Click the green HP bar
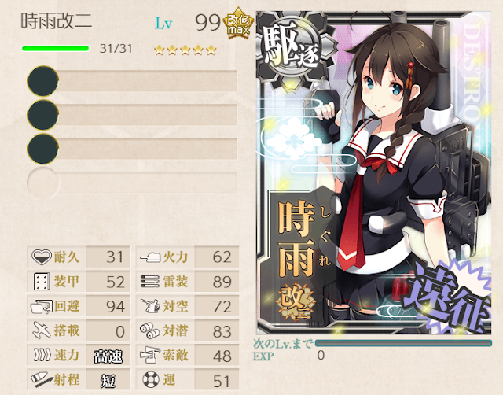Screen dimensions: 503x395 pos(56,49)
